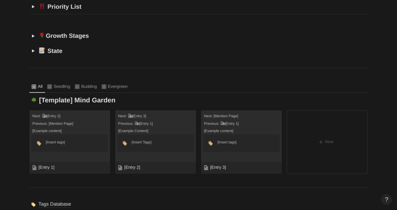Expand the State toggle arrow
Screen dimensions: 397x210
33,51
